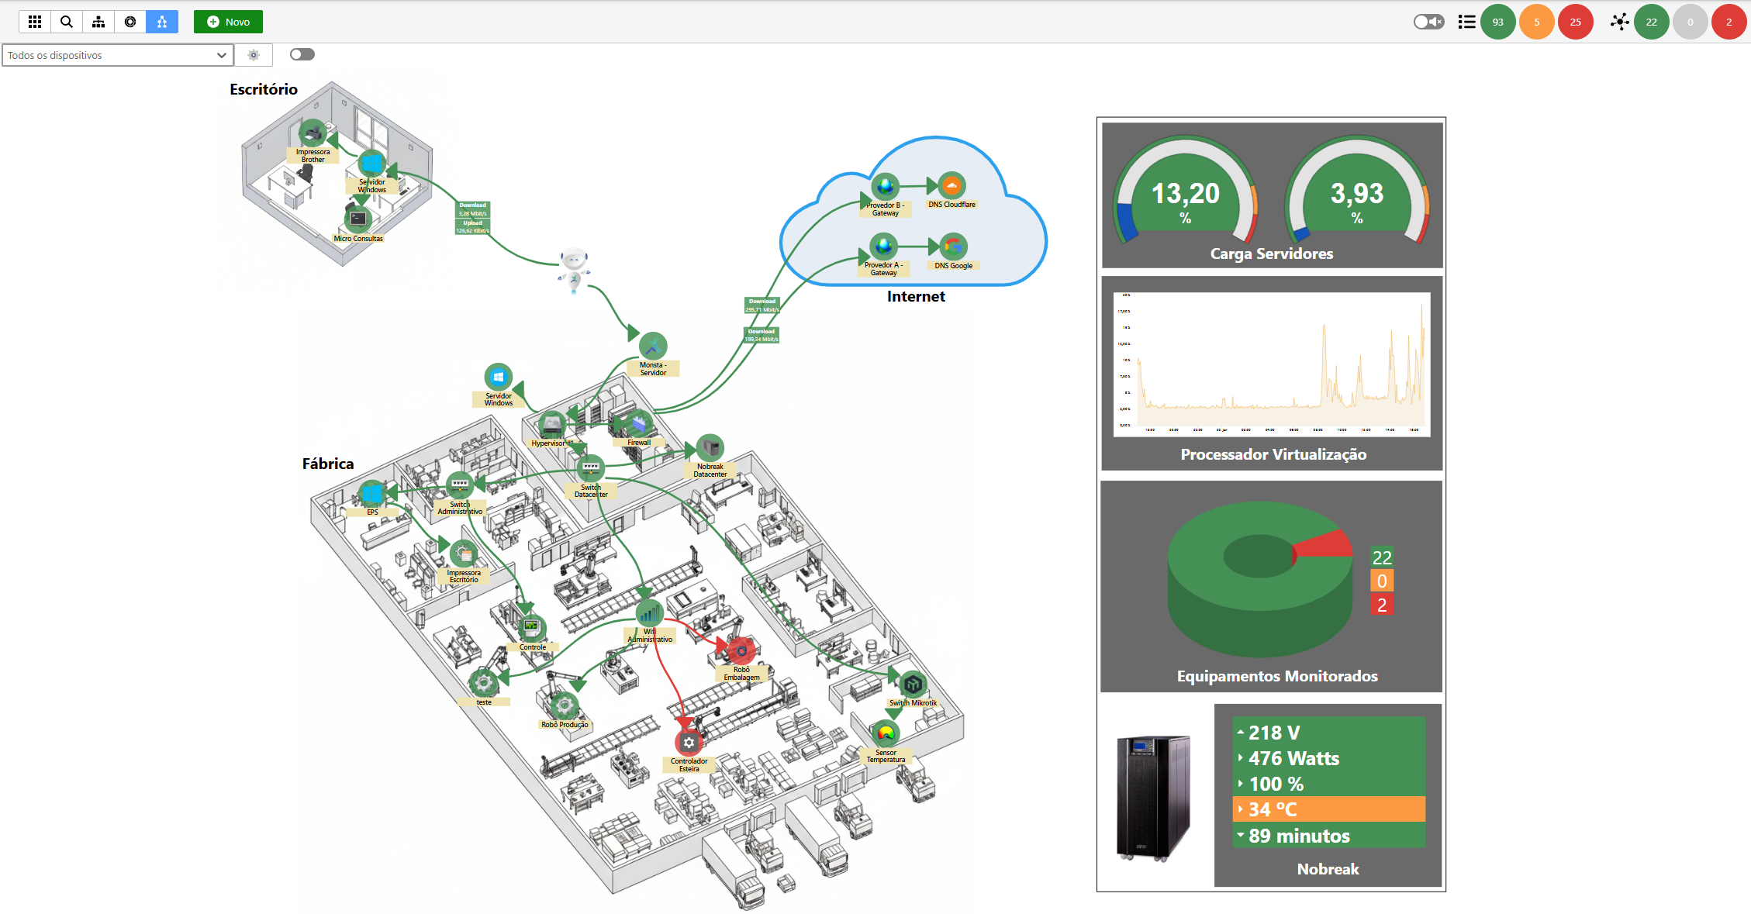Viewport: 1751px width, 914px height.
Task: Click the Processador Virtualização chart
Action: point(1271,364)
